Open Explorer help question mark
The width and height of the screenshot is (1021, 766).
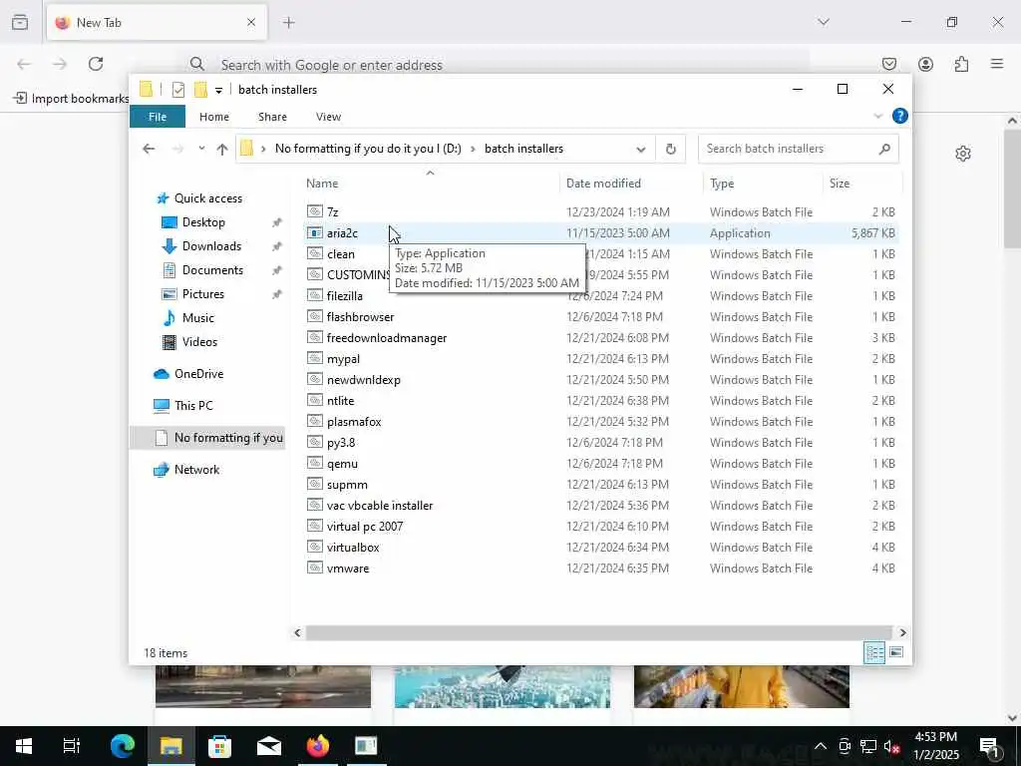click(x=900, y=116)
